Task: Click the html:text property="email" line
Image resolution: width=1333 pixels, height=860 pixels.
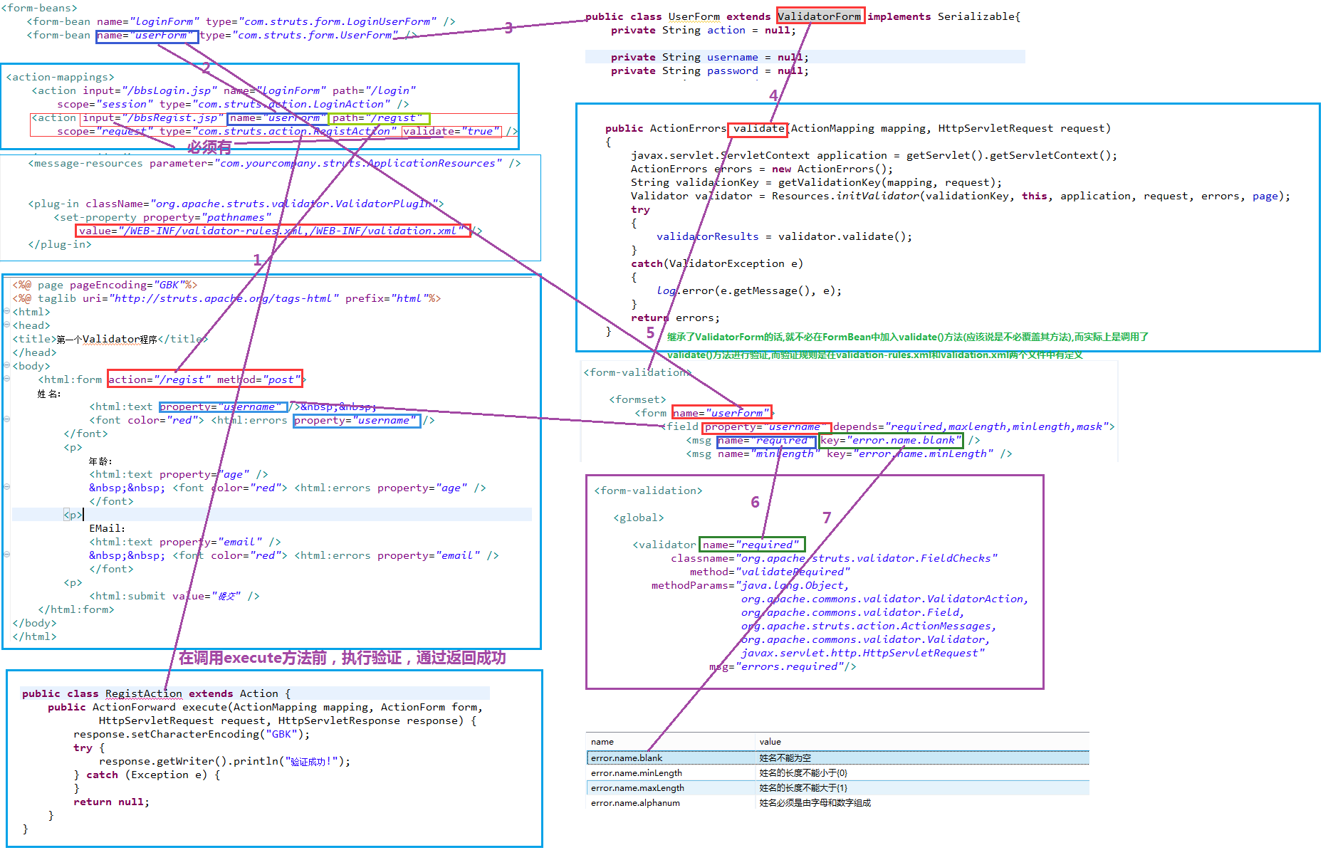Action: pos(185,542)
